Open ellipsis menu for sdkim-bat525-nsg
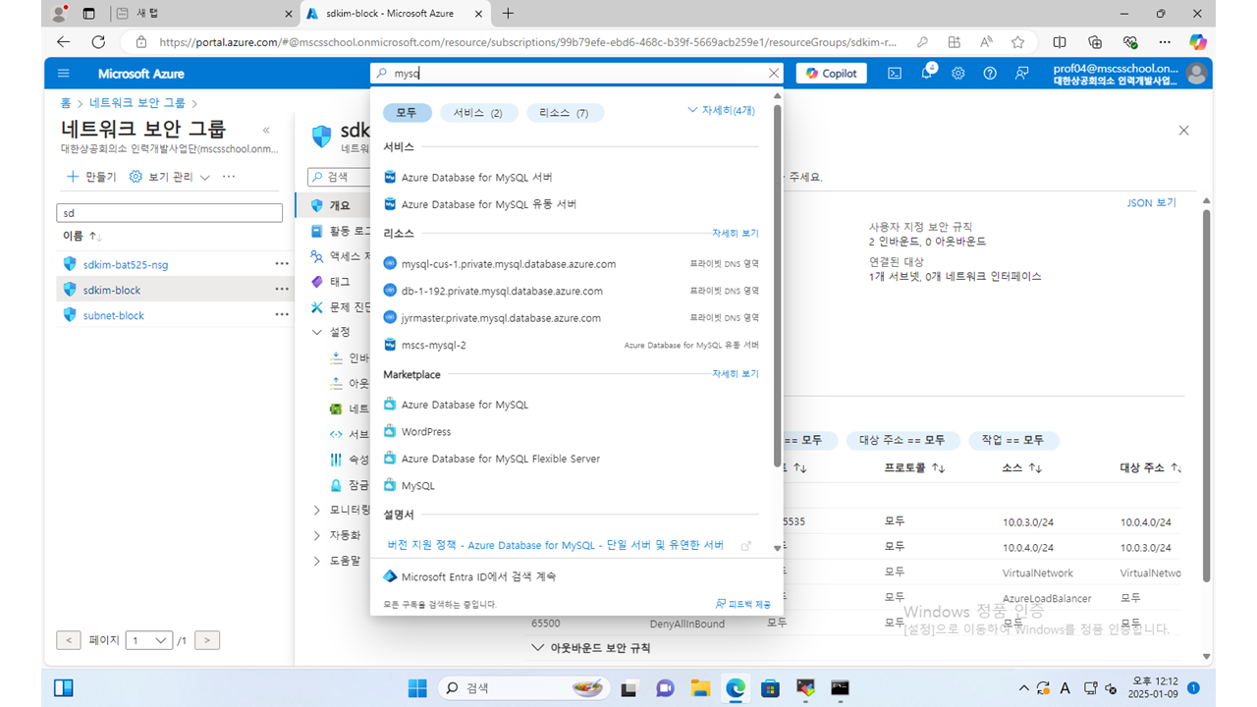The height and width of the screenshot is (707, 1257). (x=282, y=263)
